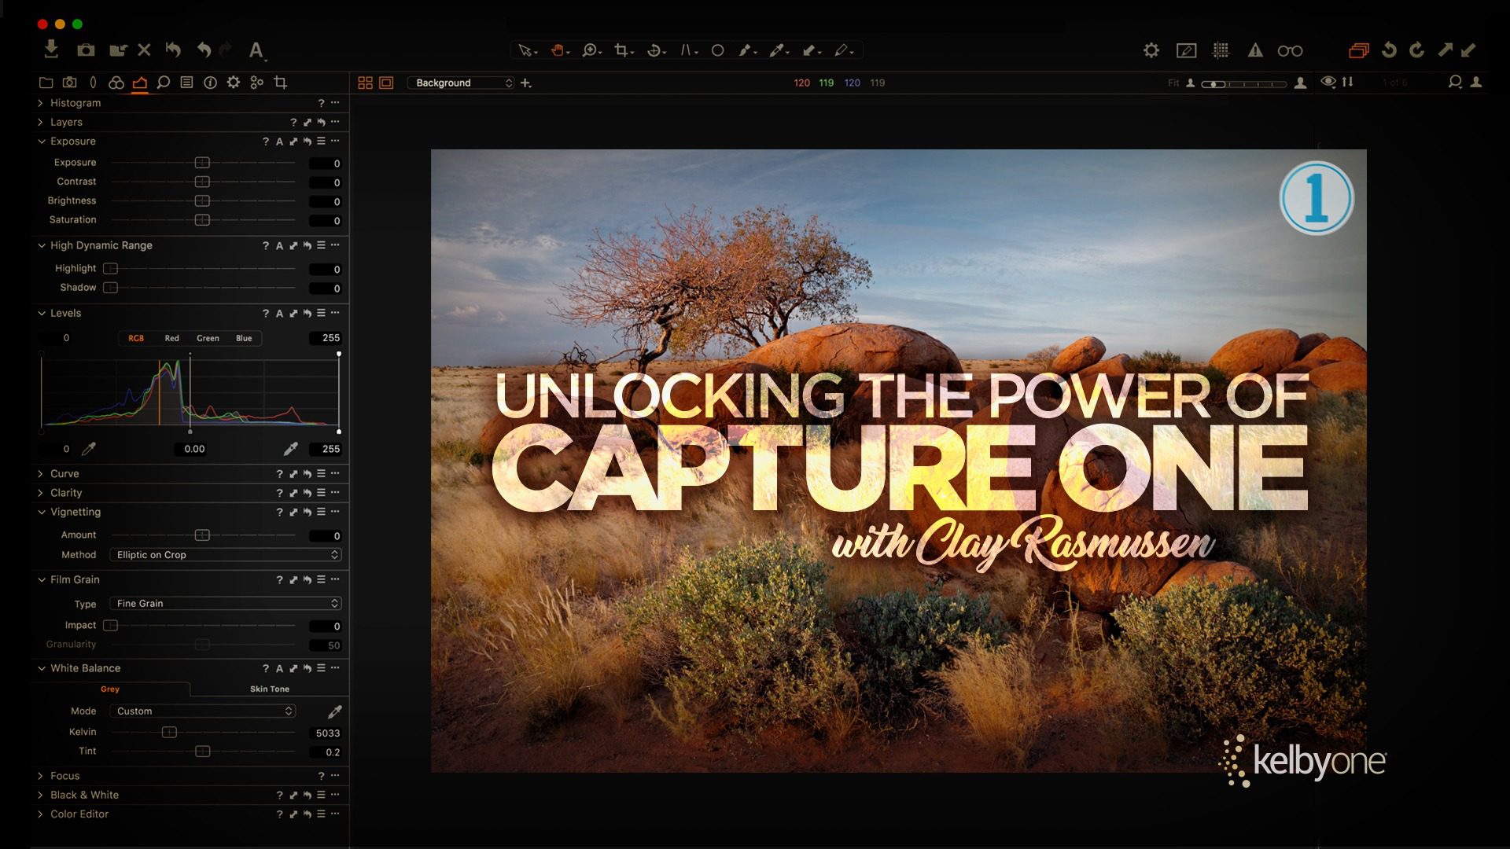Open the Film Grain Type dropdown

226,604
